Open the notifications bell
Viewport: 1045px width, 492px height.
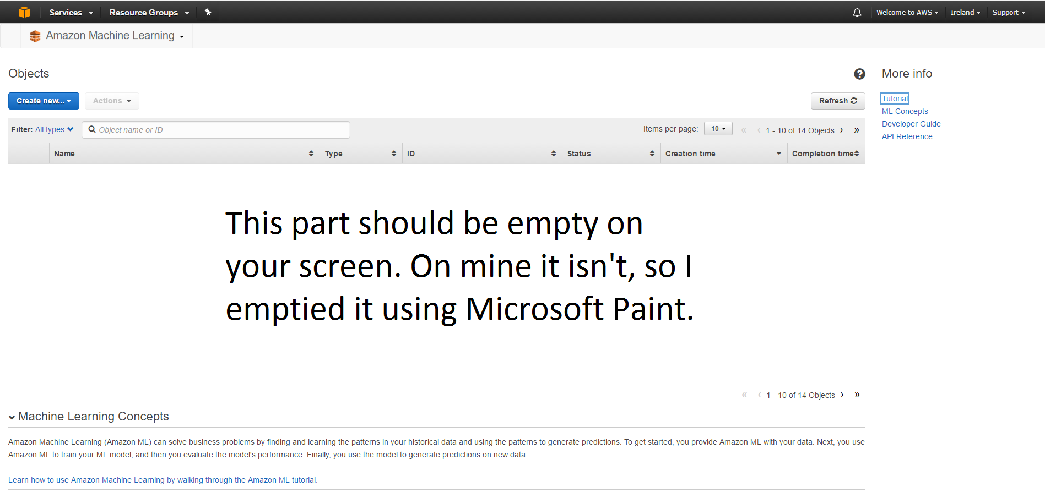point(857,12)
